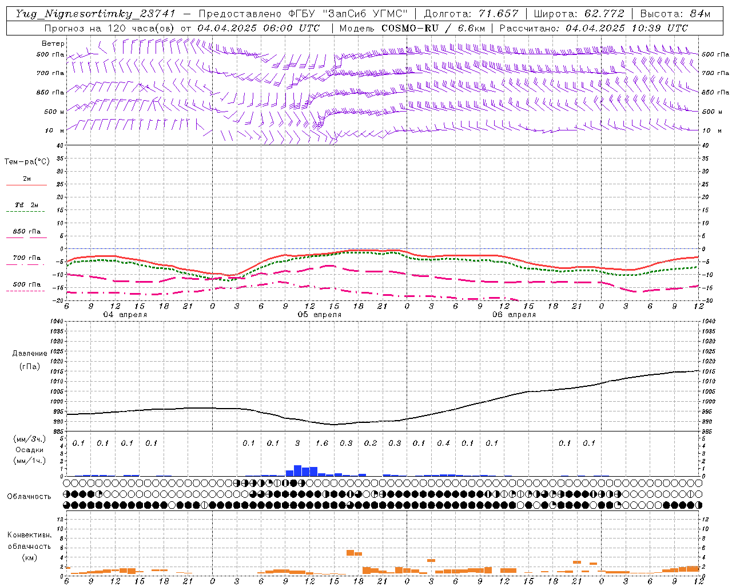Click the '500 м' wind level label on left

[x=55, y=112]
